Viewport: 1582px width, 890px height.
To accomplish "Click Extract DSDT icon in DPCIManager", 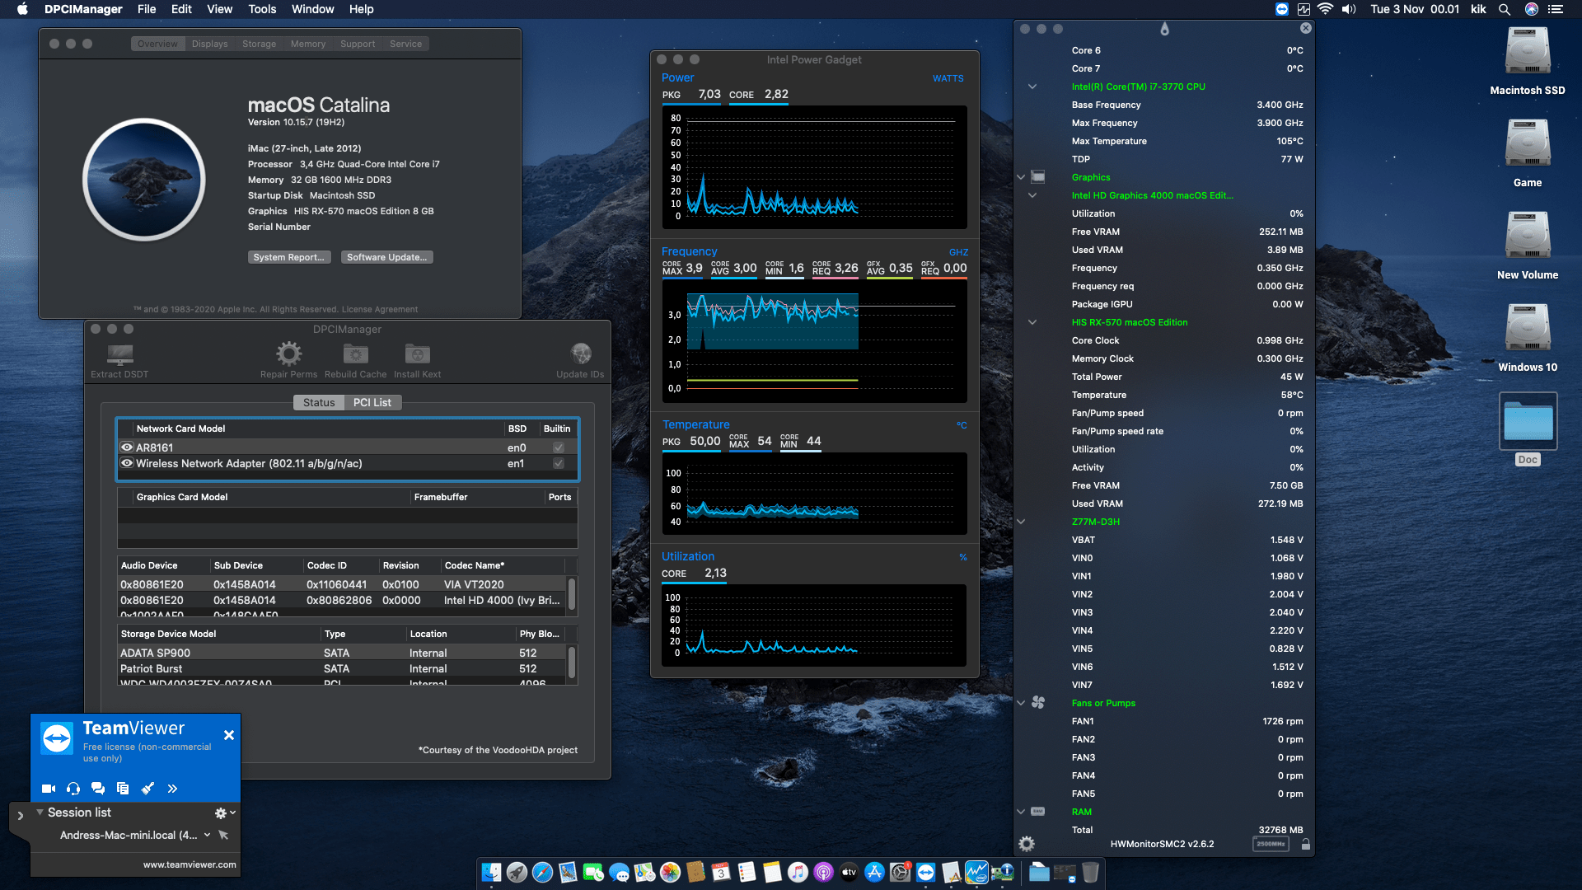I will coord(120,354).
